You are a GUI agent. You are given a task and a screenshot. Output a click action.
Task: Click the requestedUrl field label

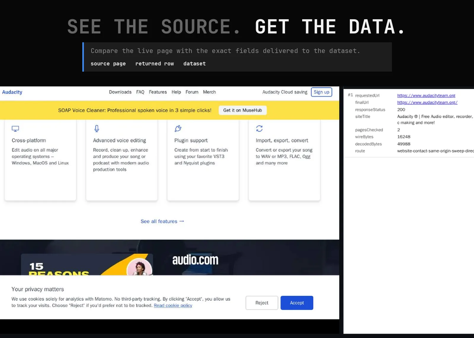point(367,95)
